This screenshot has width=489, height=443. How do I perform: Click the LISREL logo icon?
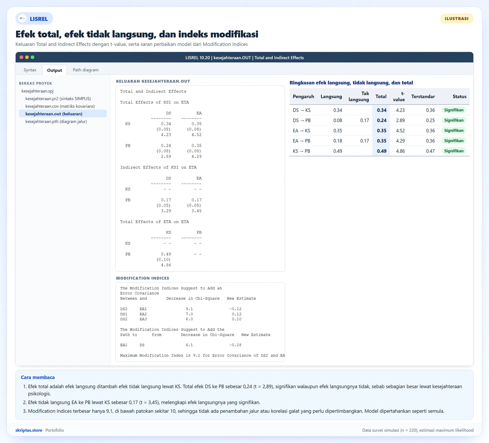[x=22, y=19]
